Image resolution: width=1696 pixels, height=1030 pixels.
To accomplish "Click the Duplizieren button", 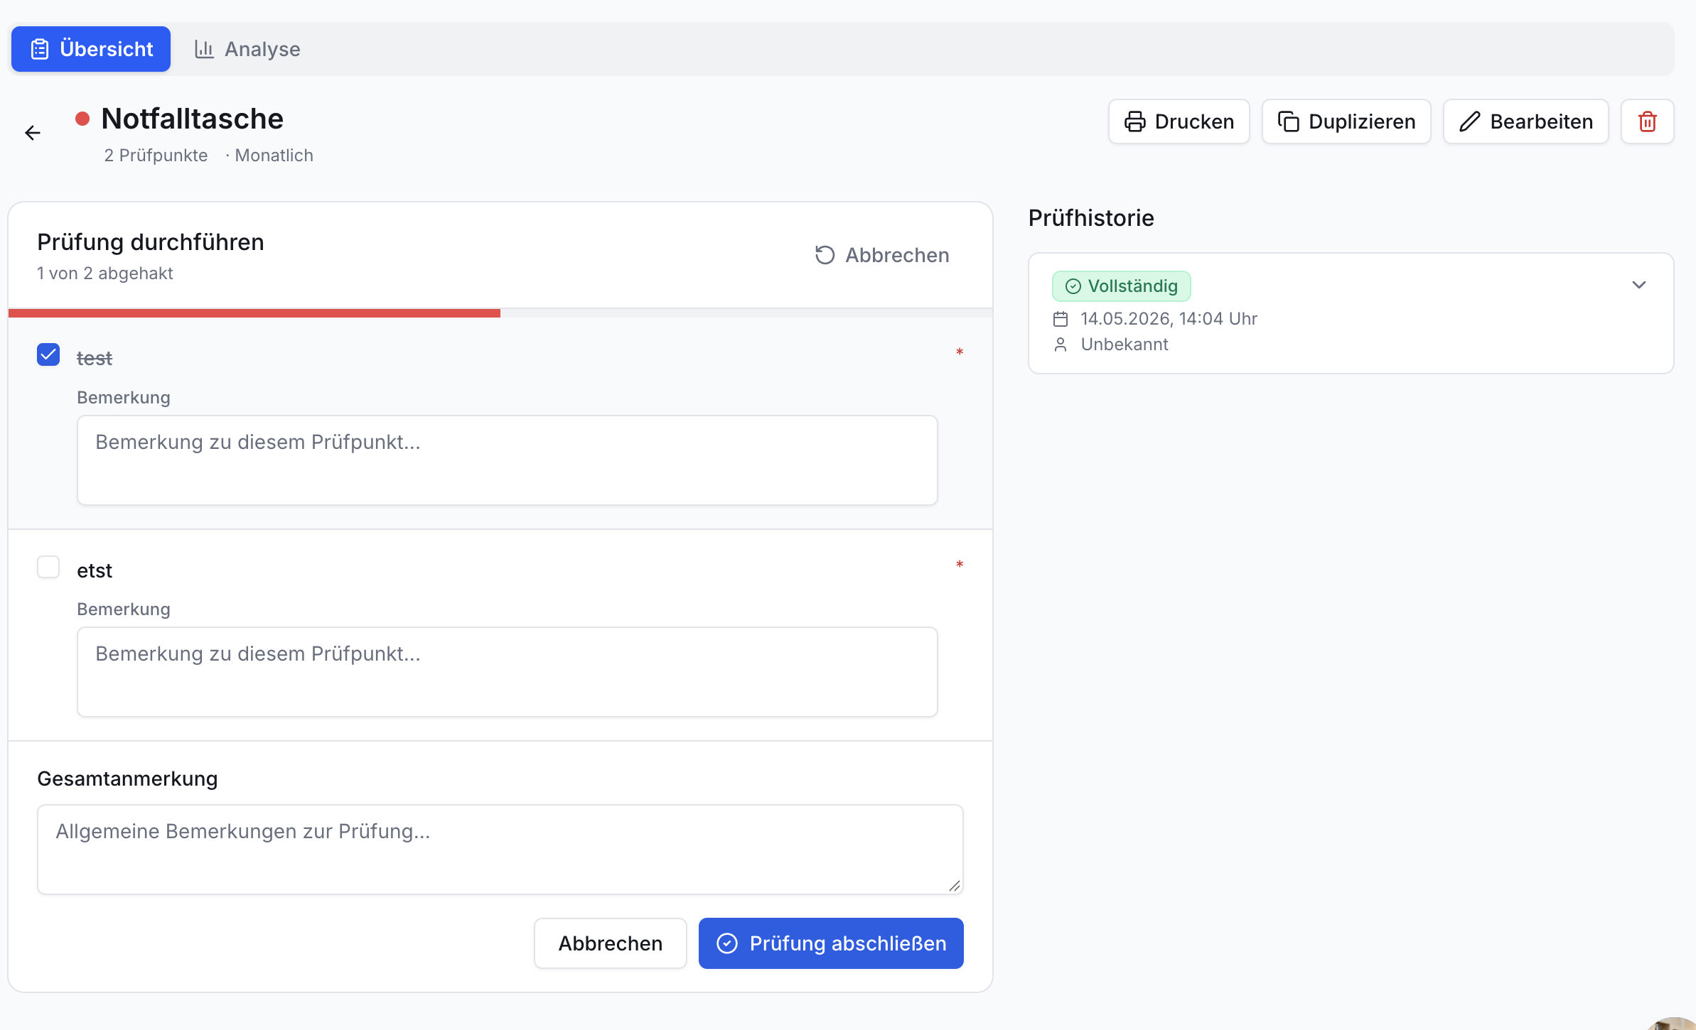I will 1346,121.
